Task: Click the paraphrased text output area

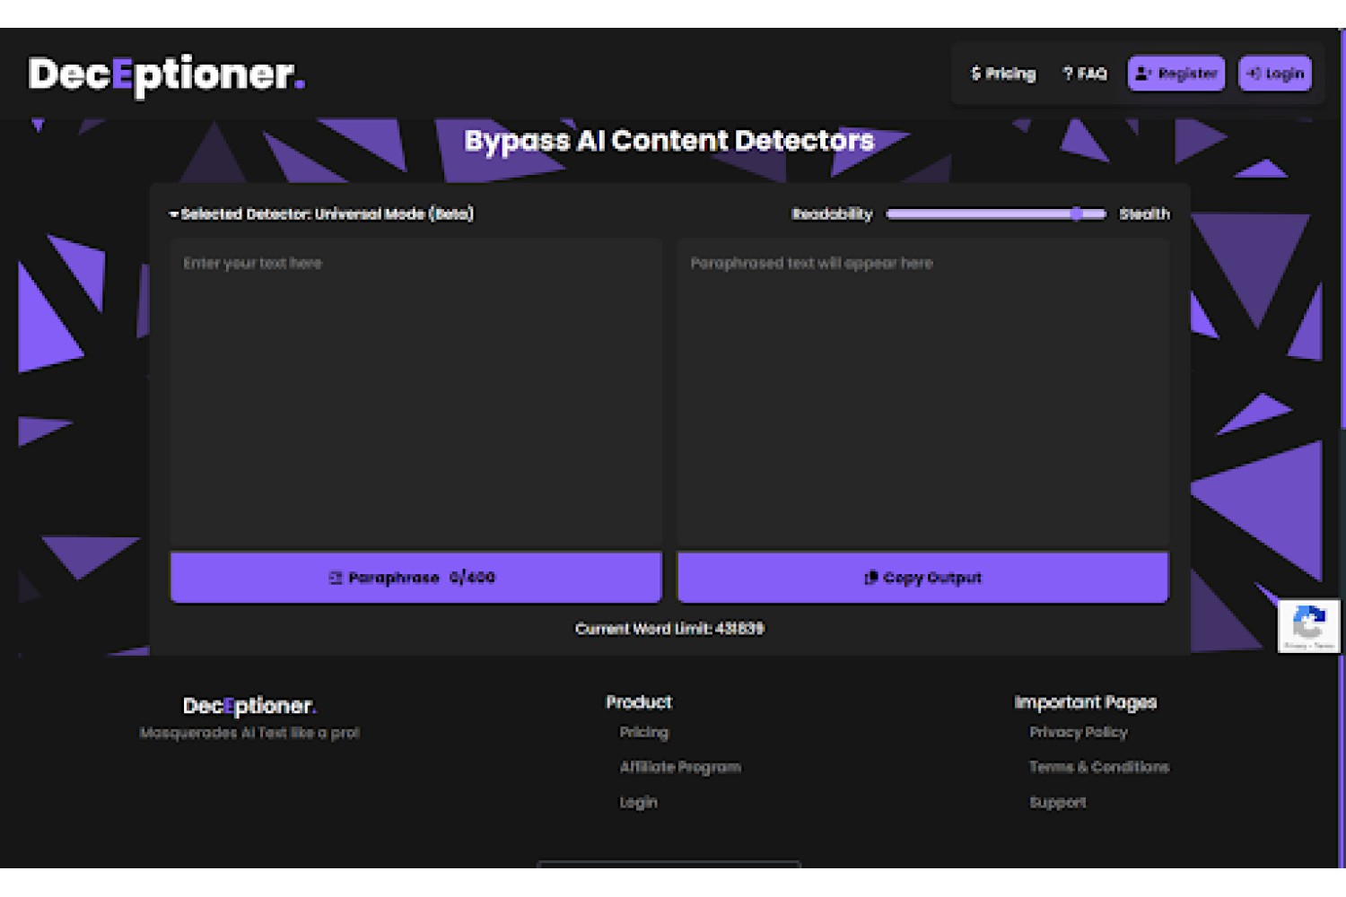Action: click(x=923, y=394)
